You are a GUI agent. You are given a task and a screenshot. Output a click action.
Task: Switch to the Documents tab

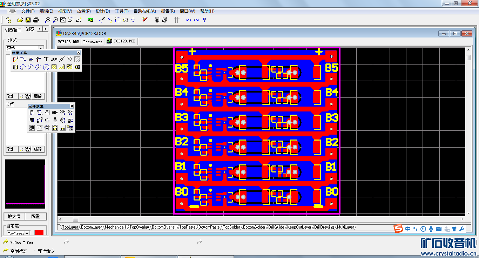[93, 42]
